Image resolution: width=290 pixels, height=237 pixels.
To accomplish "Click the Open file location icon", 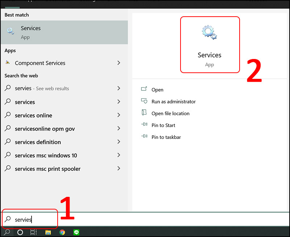I will [143, 113].
